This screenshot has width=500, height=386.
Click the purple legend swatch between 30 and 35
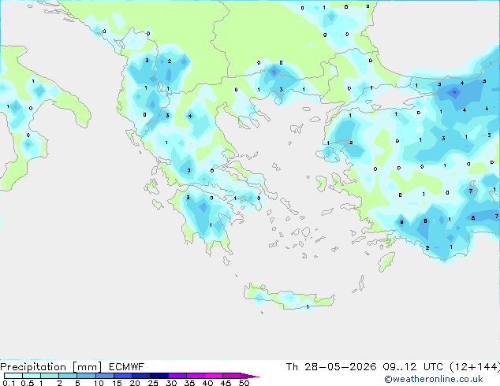point(177,376)
